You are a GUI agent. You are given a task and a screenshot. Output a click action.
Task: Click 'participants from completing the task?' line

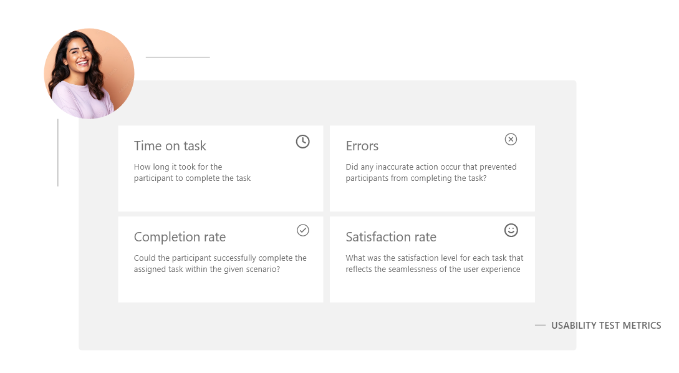416,178
